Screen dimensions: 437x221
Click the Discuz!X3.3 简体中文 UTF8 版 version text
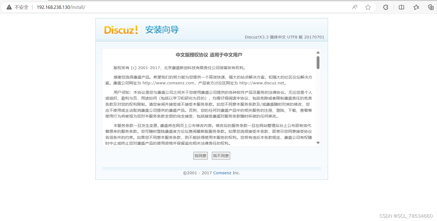[x=284, y=37]
